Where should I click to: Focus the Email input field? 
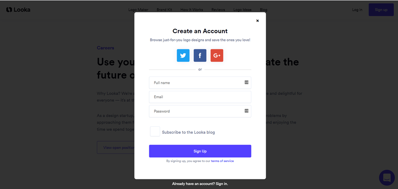pyautogui.click(x=200, y=97)
